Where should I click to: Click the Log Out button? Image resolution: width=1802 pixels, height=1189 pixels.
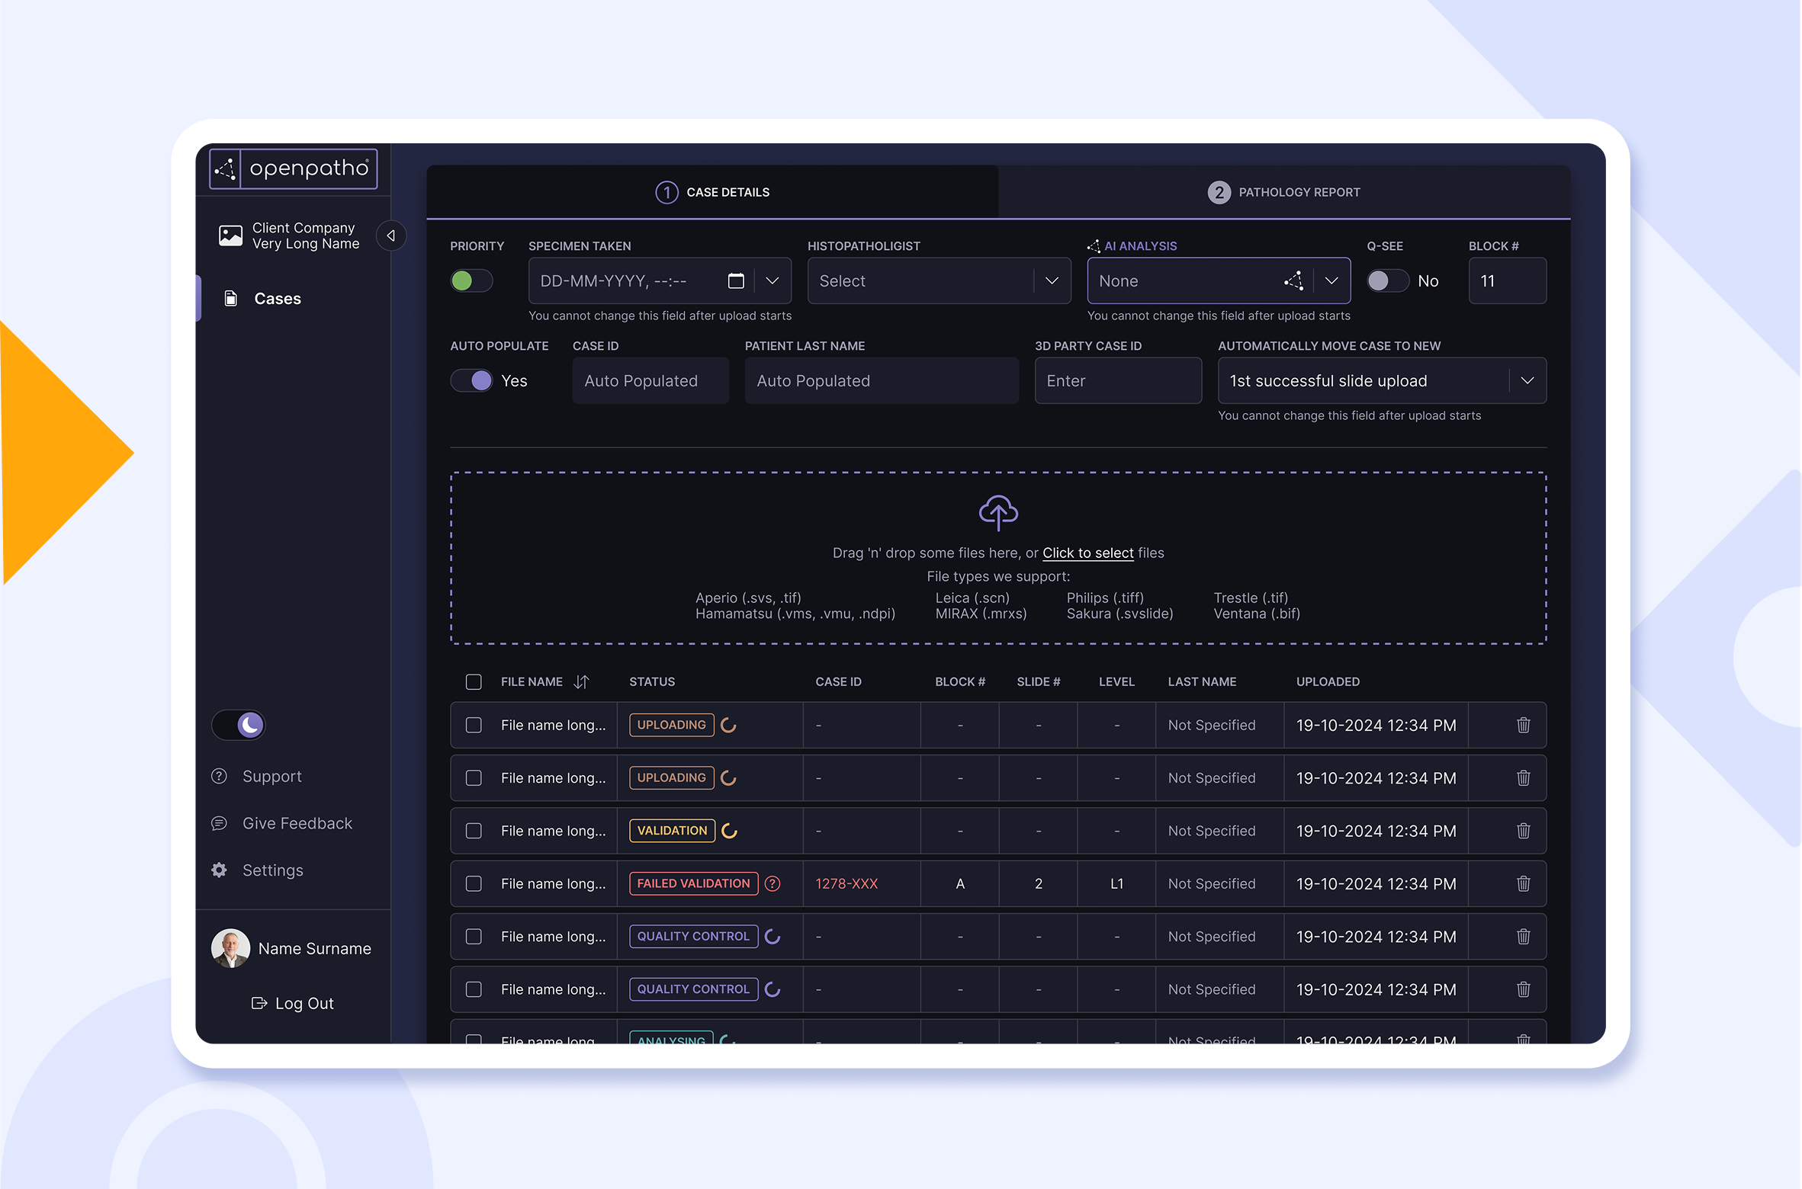(293, 1003)
